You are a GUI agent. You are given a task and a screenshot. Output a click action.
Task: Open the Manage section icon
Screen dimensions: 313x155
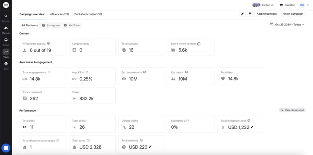click(6, 28)
